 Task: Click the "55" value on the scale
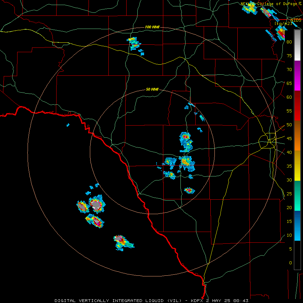(x=289, y=111)
